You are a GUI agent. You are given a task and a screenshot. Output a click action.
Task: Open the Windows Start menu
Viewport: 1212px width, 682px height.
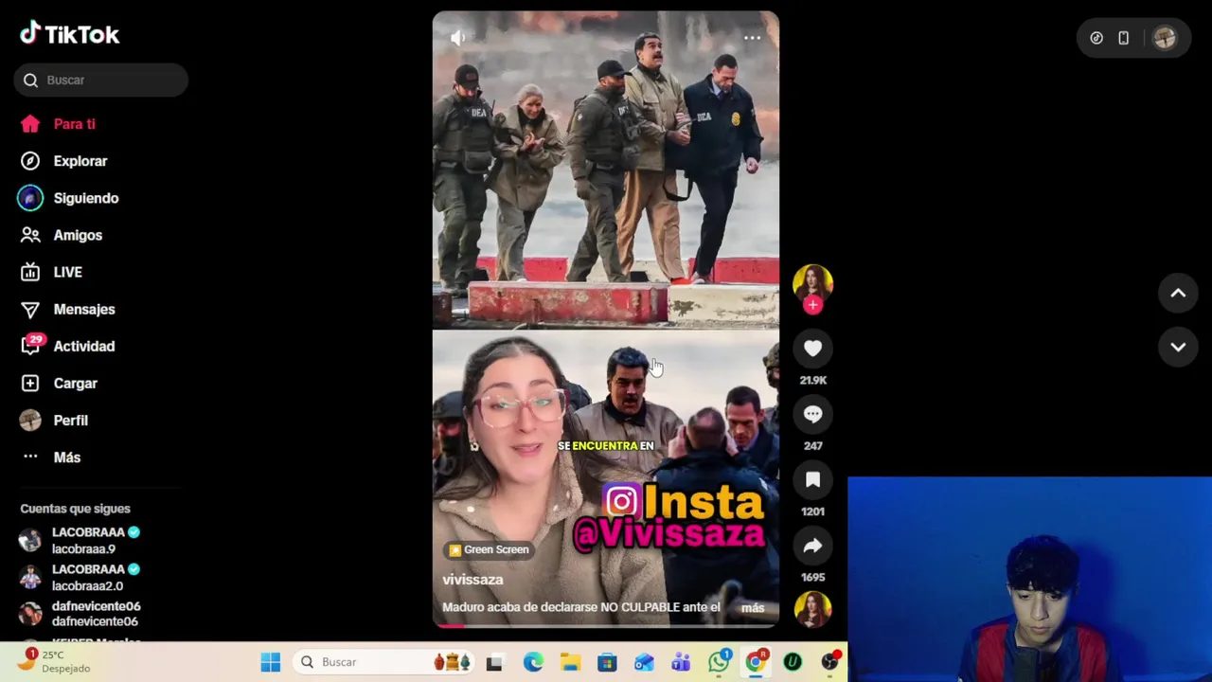point(271,662)
